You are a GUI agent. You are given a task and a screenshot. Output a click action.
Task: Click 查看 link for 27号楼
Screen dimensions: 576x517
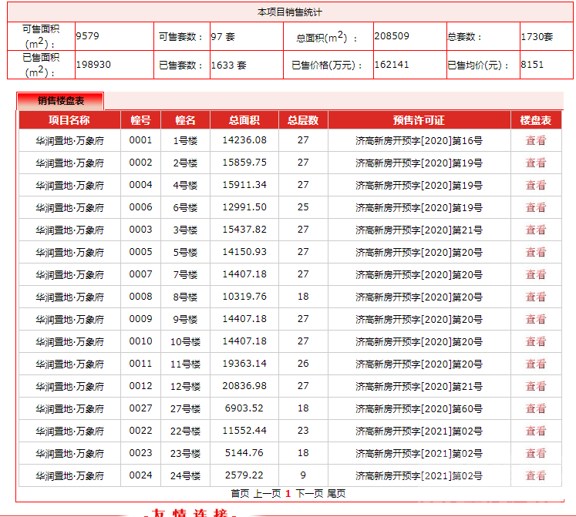pos(536,408)
